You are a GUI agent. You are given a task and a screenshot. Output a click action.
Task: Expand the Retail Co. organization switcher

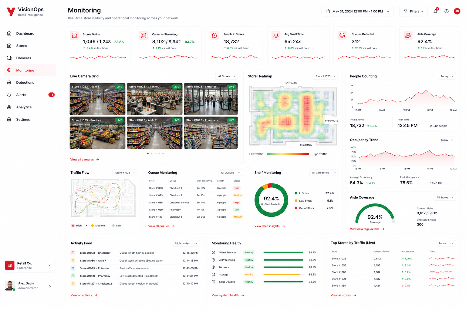point(49,265)
